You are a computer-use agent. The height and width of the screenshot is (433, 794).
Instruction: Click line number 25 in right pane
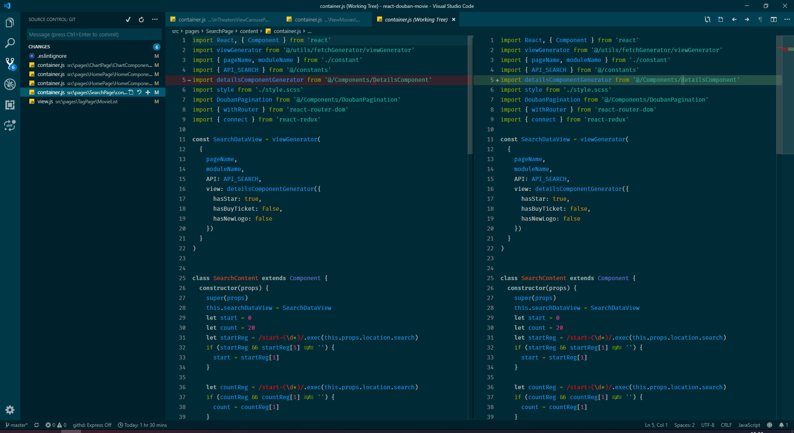490,278
